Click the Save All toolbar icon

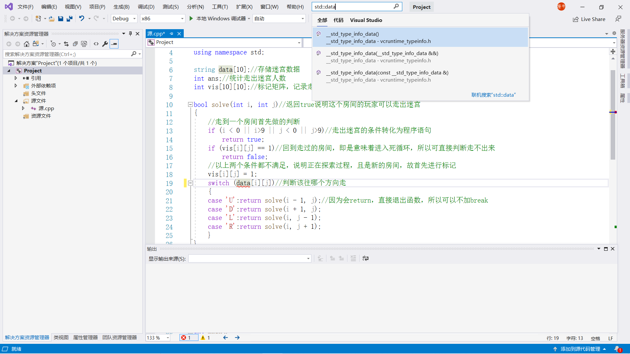(69, 19)
